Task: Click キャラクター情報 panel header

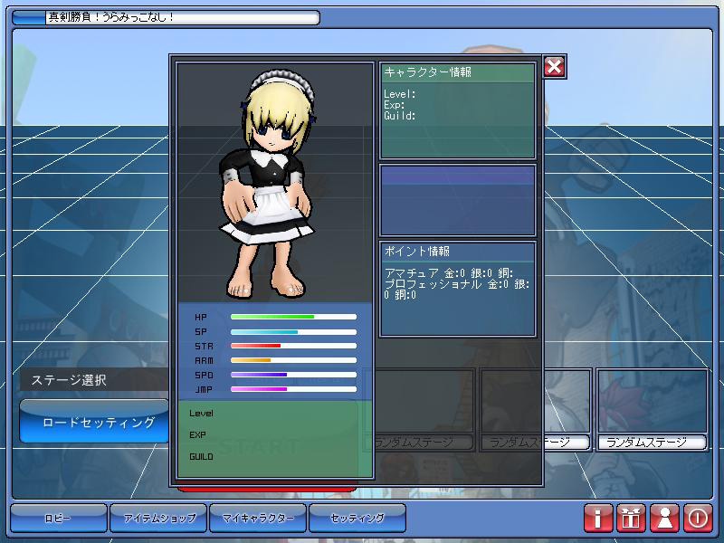Action: click(x=457, y=72)
